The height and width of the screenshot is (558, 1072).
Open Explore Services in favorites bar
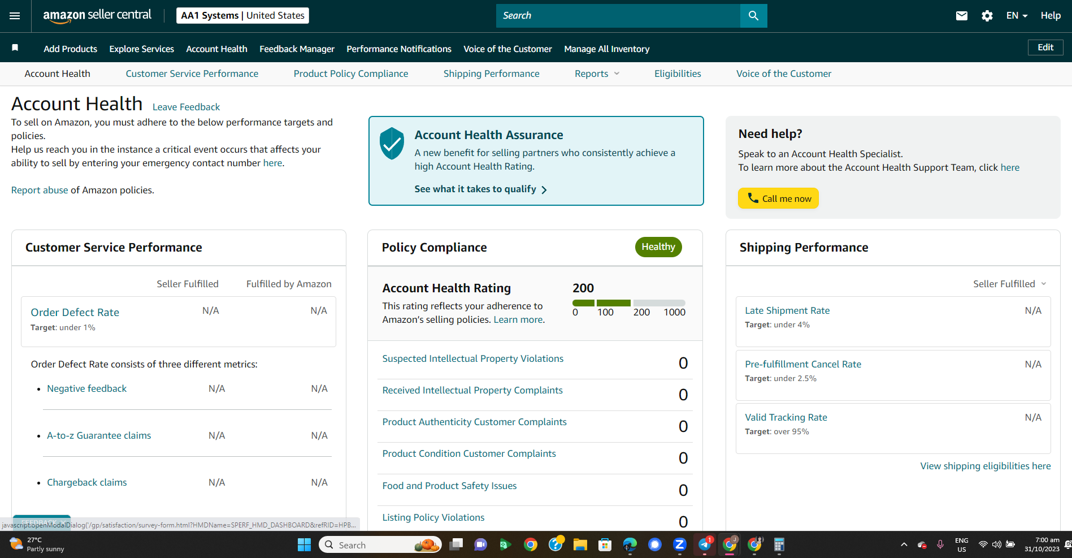[141, 49]
